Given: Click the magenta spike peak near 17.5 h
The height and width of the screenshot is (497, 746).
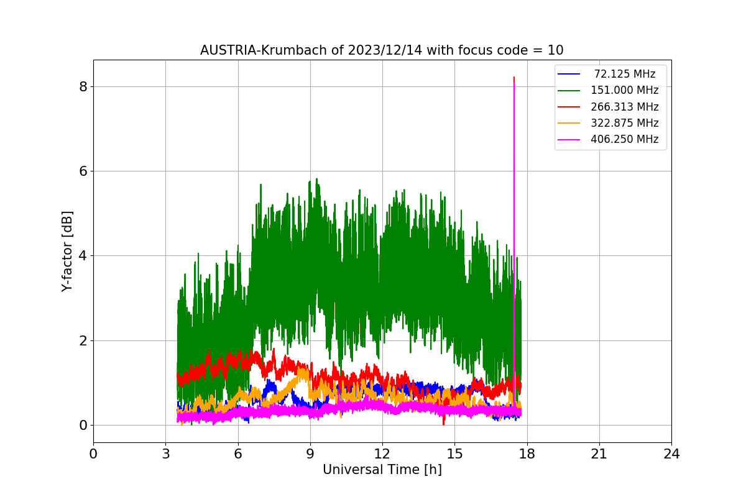Looking at the screenshot, I should (x=514, y=83).
